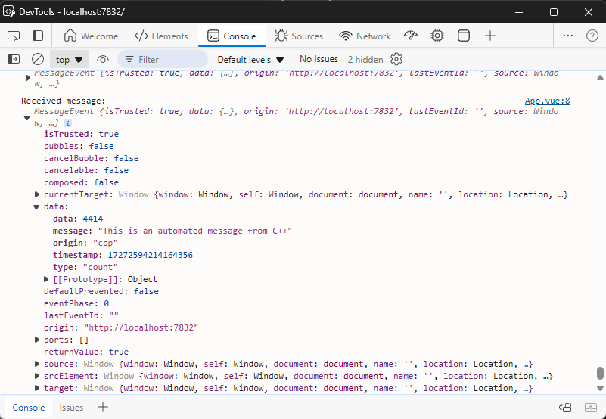Open the Memory tool icon
This screenshot has width=606, height=419.
437,36
